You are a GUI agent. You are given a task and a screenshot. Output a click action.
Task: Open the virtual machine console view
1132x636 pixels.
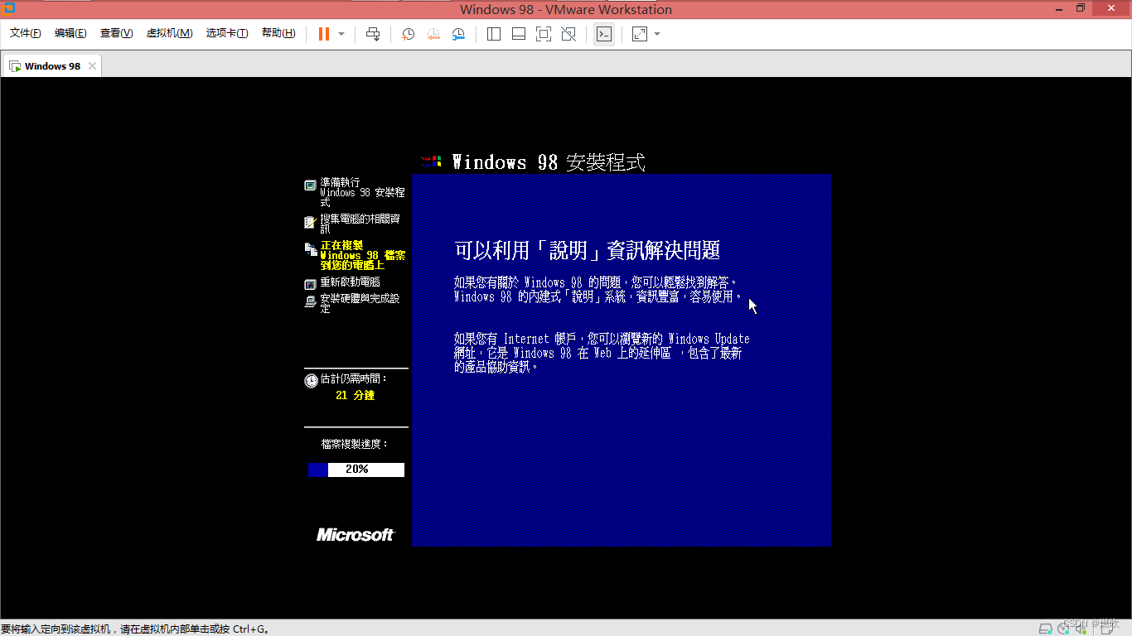pyautogui.click(x=604, y=34)
